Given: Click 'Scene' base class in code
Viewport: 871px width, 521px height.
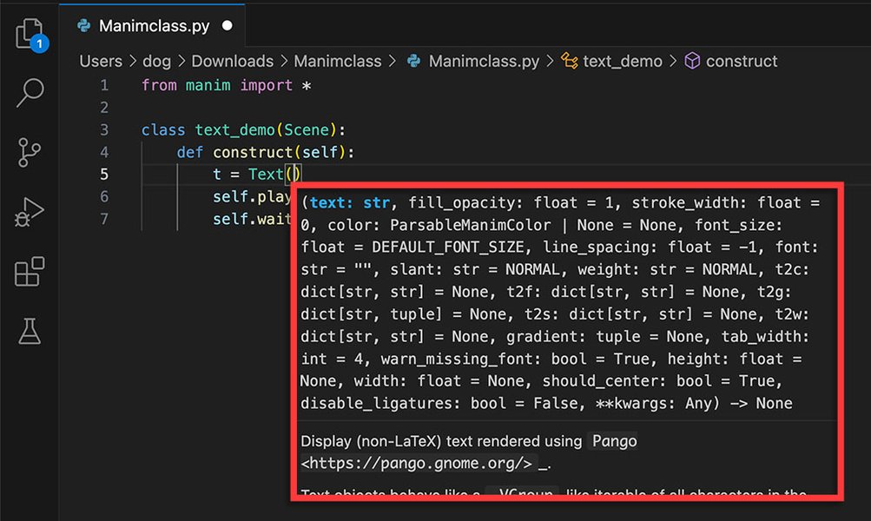Looking at the screenshot, I should (307, 130).
